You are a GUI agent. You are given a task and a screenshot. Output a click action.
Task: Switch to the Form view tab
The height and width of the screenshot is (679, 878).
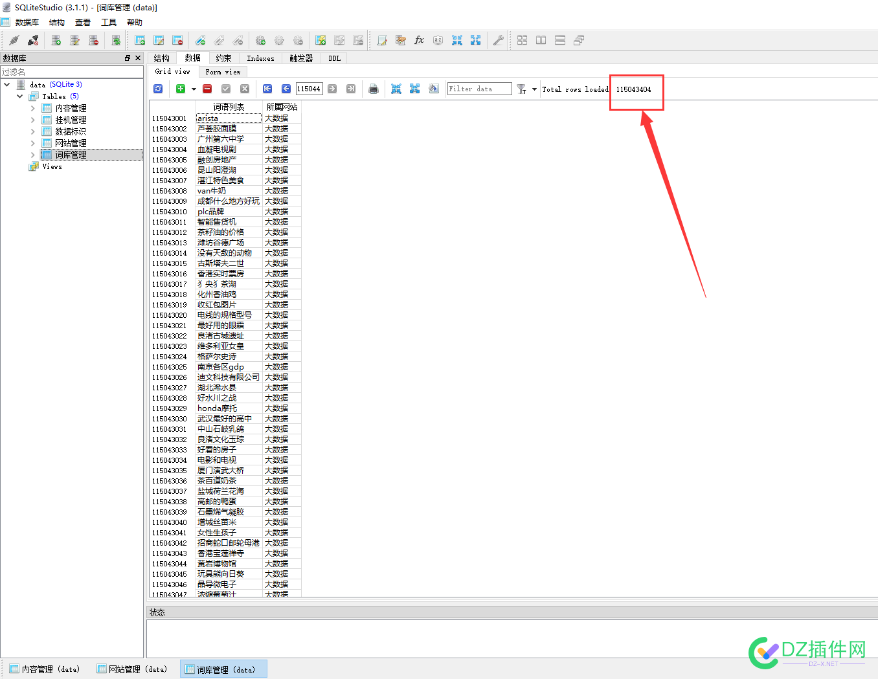click(x=223, y=72)
